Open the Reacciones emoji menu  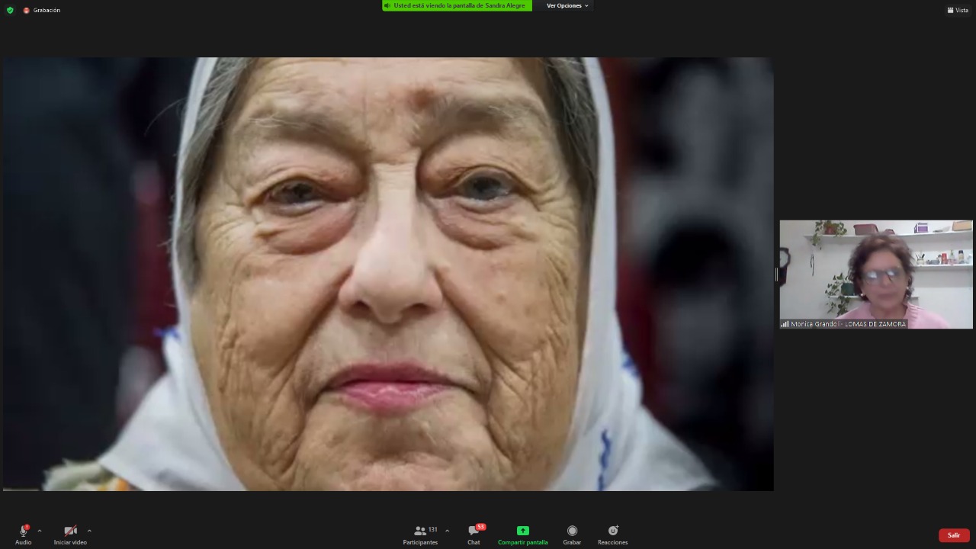(612, 534)
